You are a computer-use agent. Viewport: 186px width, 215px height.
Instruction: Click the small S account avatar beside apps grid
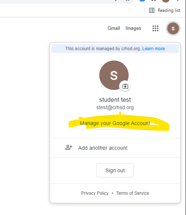[x=173, y=28]
